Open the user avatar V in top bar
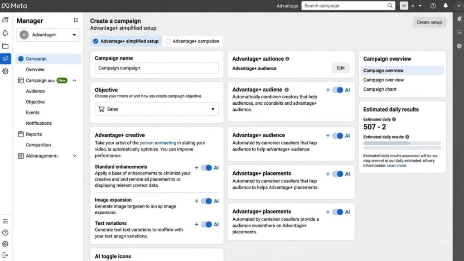The width and height of the screenshot is (464, 261). click(459, 5)
